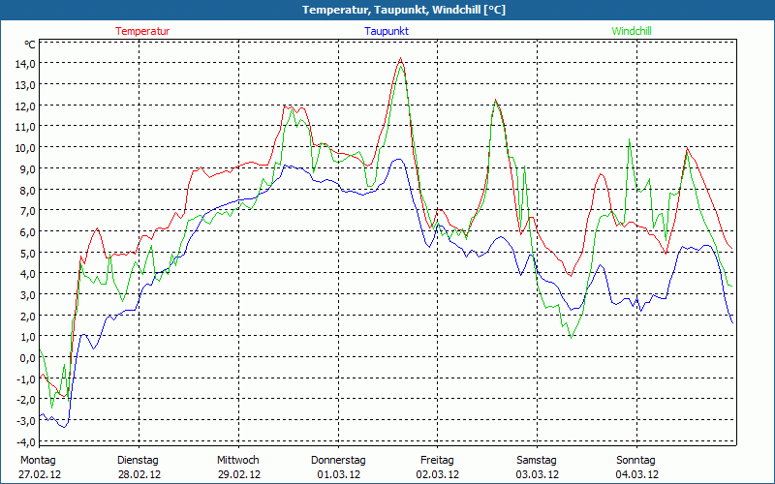Click the 29.02.12 date label
Viewport: 775px width, 484px height.
[239, 474]
